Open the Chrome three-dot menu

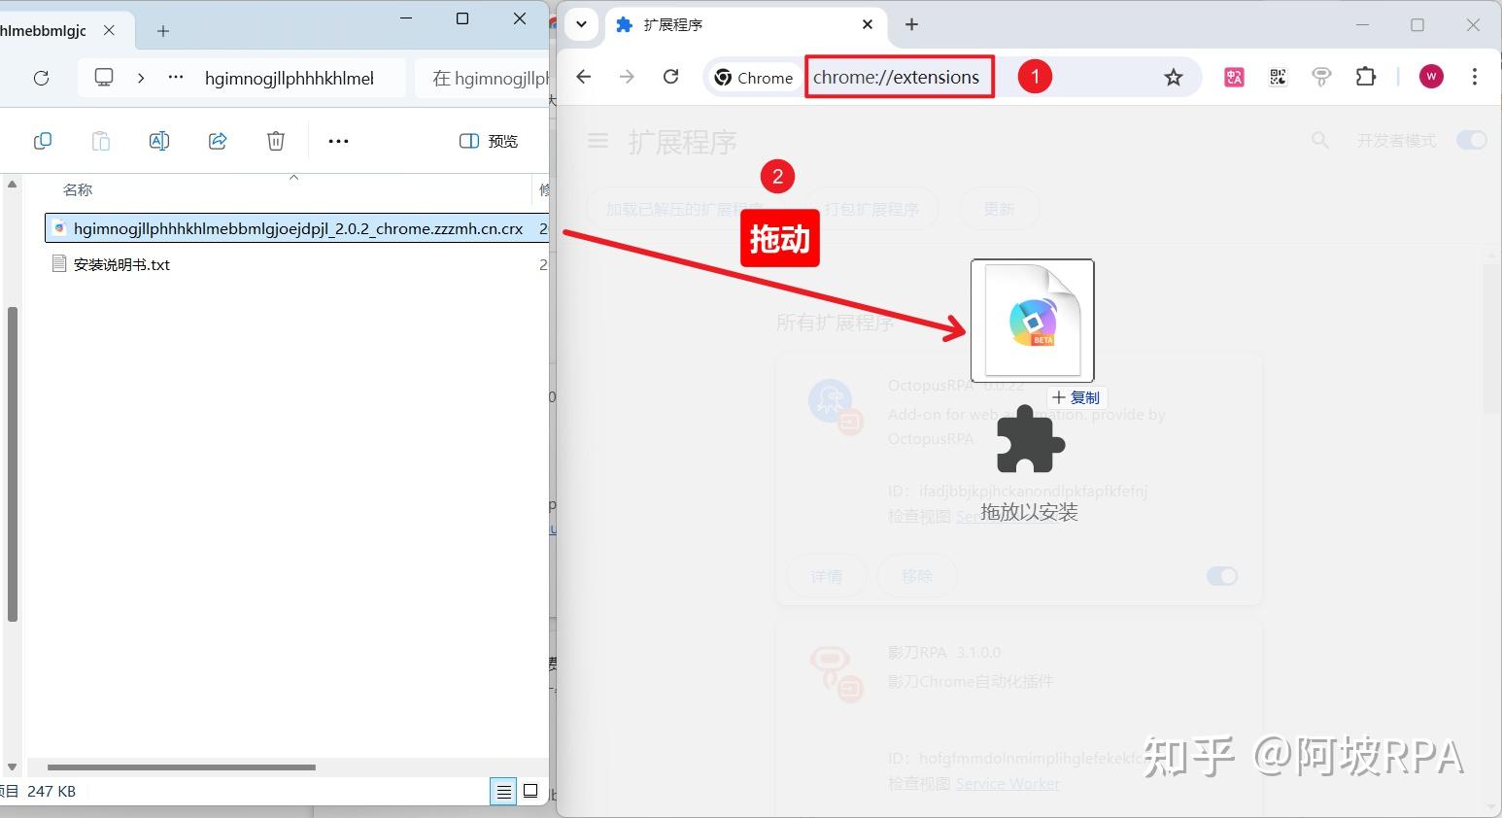click(x=1476, y=77)
